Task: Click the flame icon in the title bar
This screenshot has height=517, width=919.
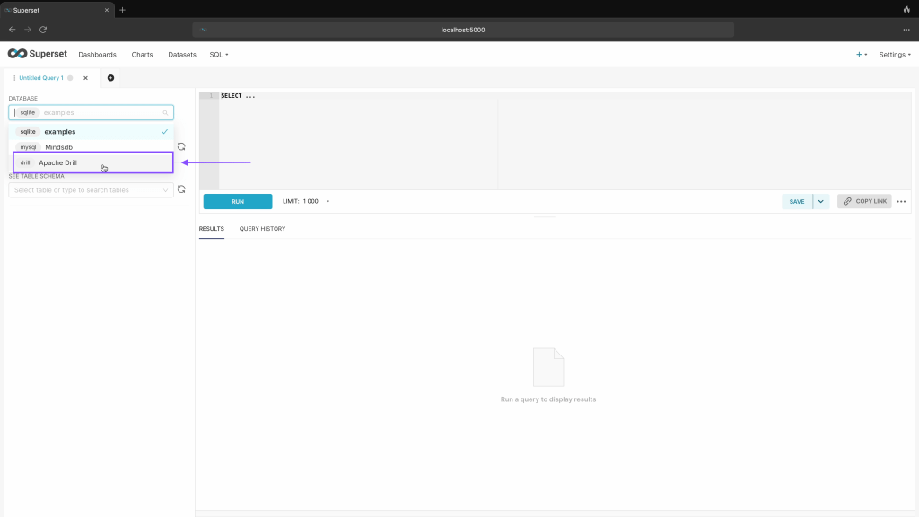Action: click(x=906, y=10)
